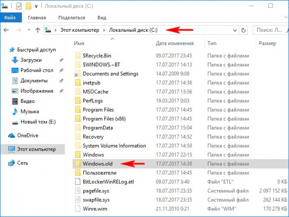Click the search field Поиск
The height and width of the screenshot is (217, 289).
[270, 30]
